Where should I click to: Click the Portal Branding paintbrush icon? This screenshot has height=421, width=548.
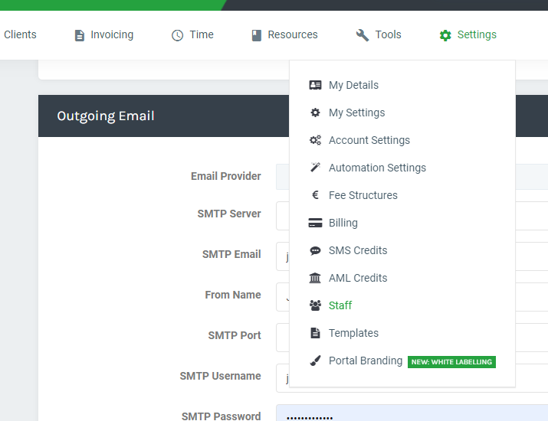[315, 361]
